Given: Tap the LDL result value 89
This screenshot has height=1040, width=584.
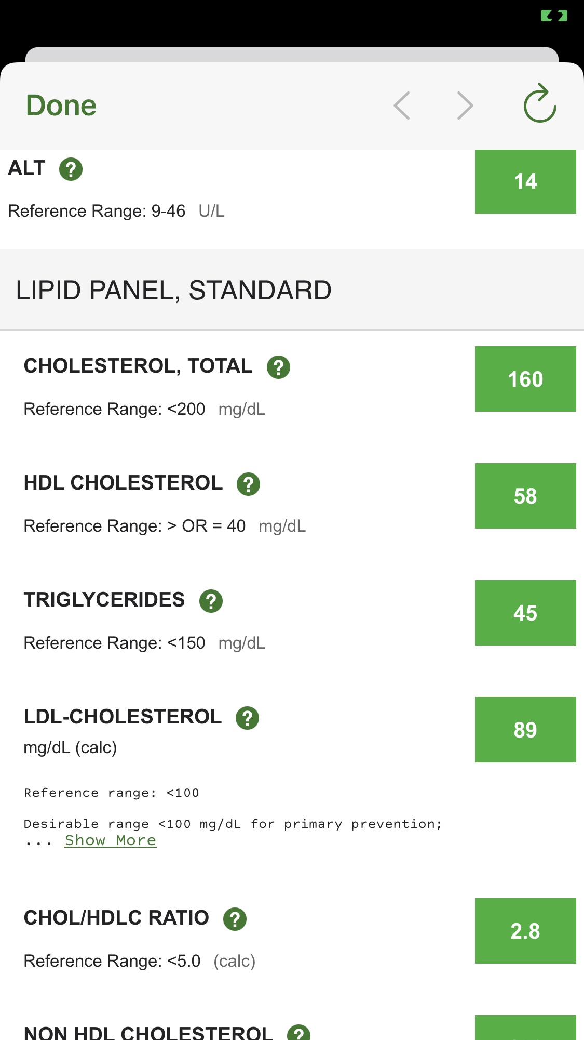Looking at the screenshot, I should [x=525, y=730].
